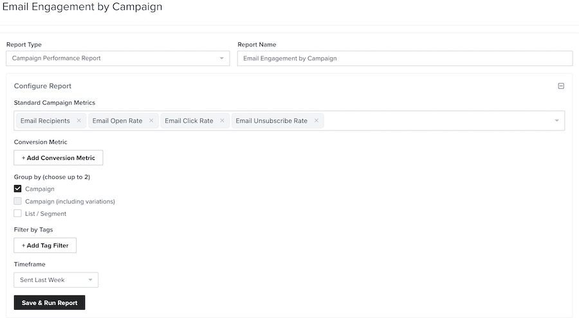This screenshot has height=318, width=579.
Task: Open the Timeframe Sent Last Week dropdown
Action: point(56,280)
